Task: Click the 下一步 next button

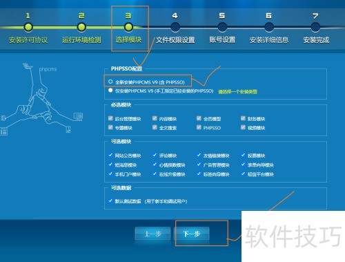Action: pyautogui.click(x=192, y=234)
